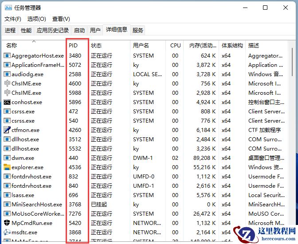The height and width of the screenshot is (244, 298).
Task: Click the lsass.exe process icon
Action: coord(7,195)
